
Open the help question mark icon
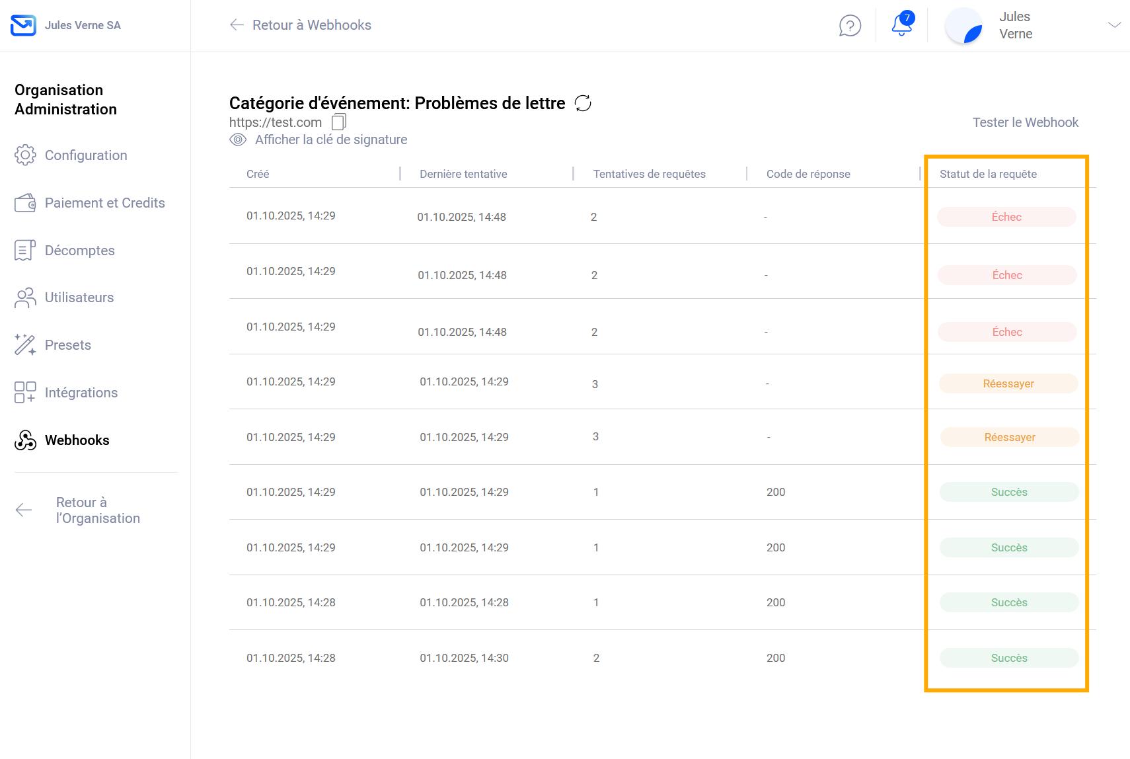tap(850, 26)
